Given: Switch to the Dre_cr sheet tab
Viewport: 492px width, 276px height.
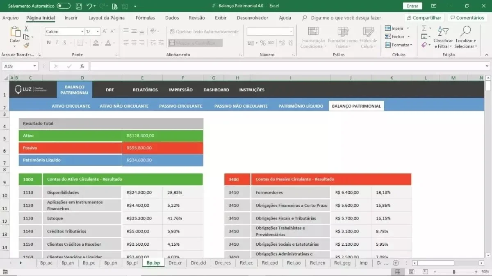Looking at the screenshot, I should point(175,263).
